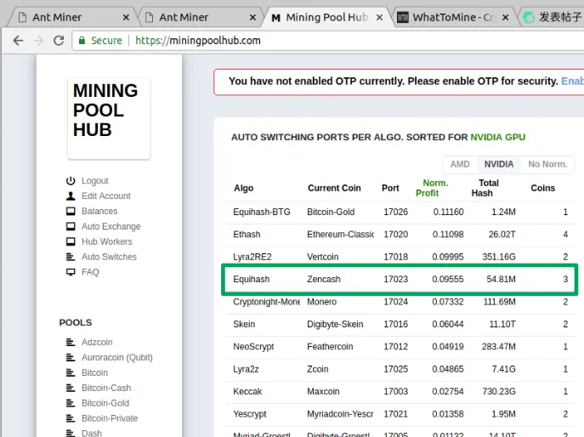
Task: Open the FAQ link
Action: [x=90, y=272]
